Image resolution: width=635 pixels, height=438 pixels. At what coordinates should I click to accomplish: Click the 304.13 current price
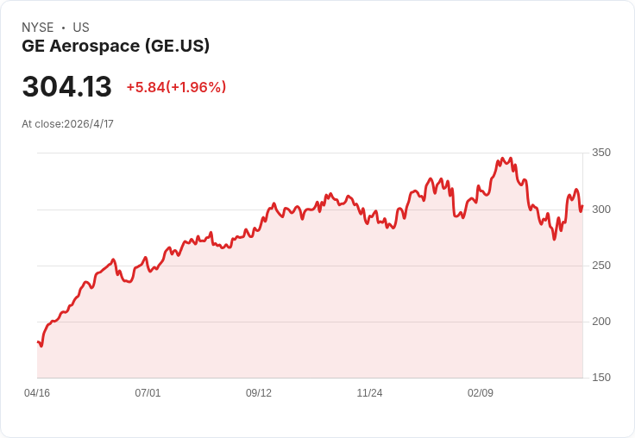[67, 87]
